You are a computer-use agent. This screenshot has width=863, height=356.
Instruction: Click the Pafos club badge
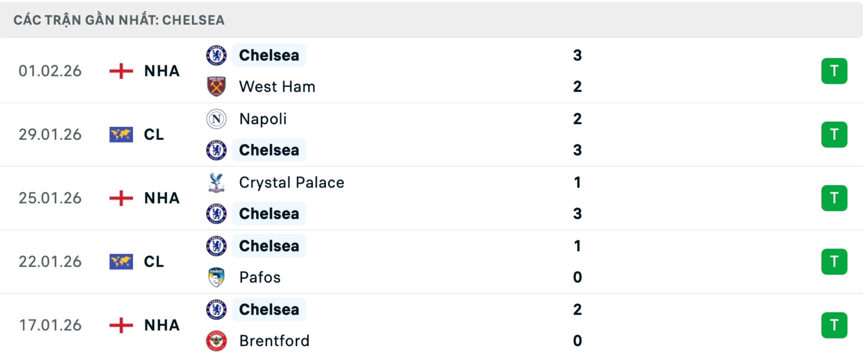click(216, 277)
